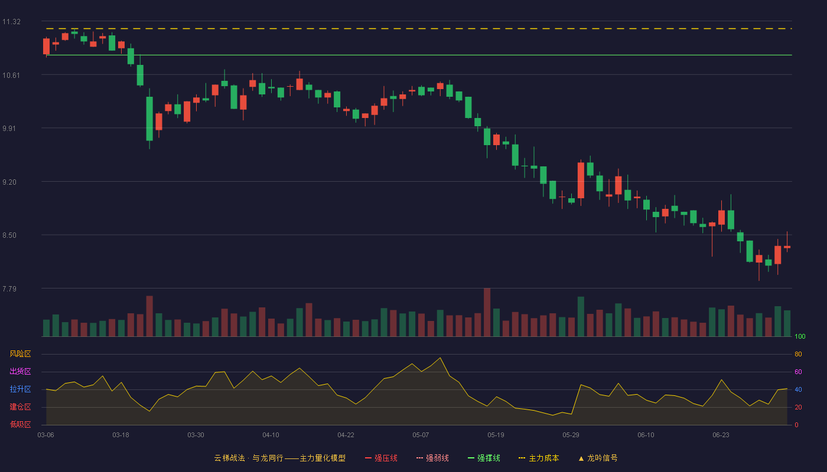
Task: Click the 05-29 date label
Action: coord(571,435)
